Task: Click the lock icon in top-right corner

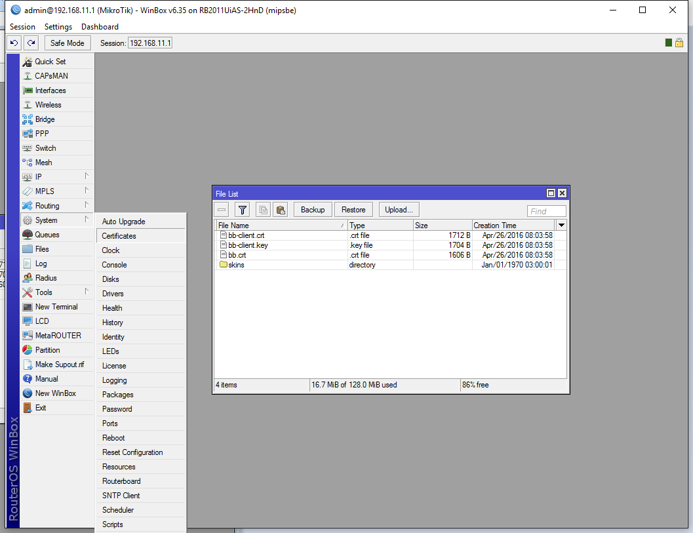Action: [x=679, y=43]
